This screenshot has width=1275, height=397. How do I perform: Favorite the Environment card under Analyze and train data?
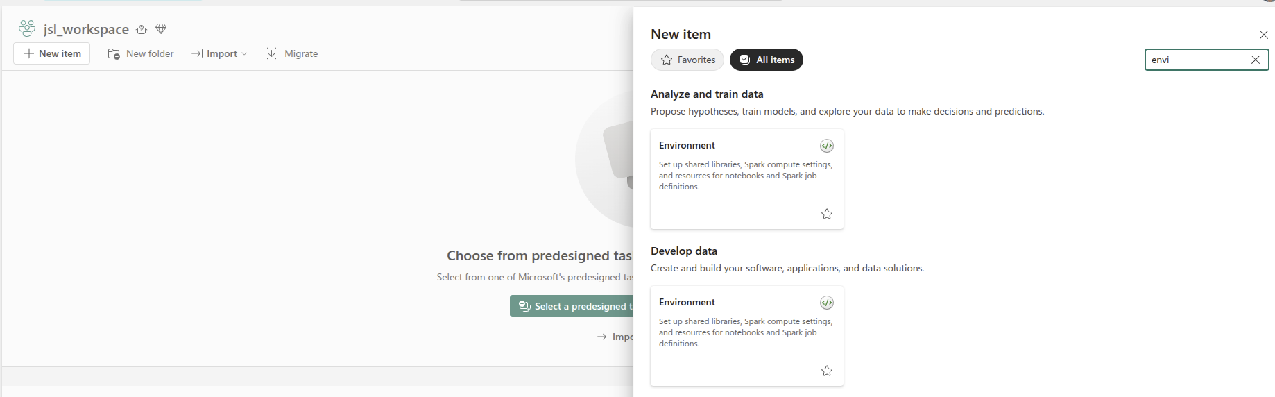point(826,214)
